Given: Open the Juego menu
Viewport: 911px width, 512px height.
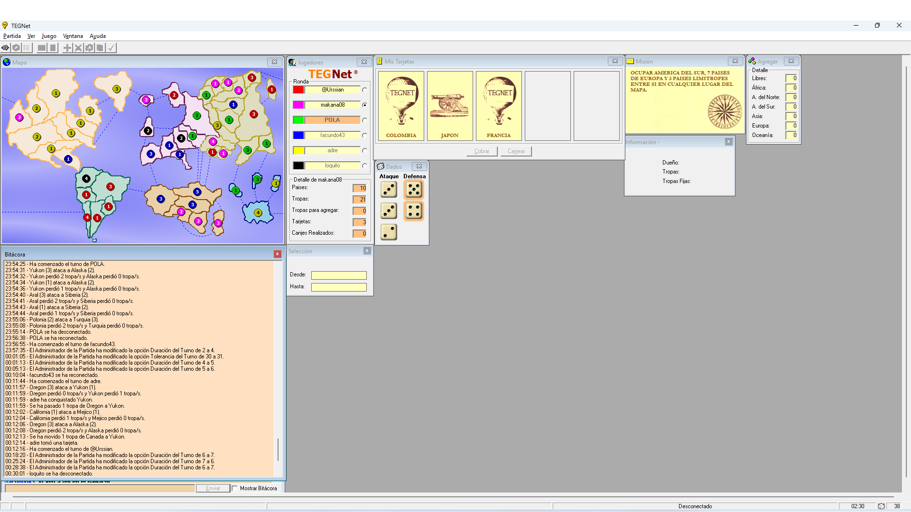Looking at the screenshot, I should coord(49,36).
